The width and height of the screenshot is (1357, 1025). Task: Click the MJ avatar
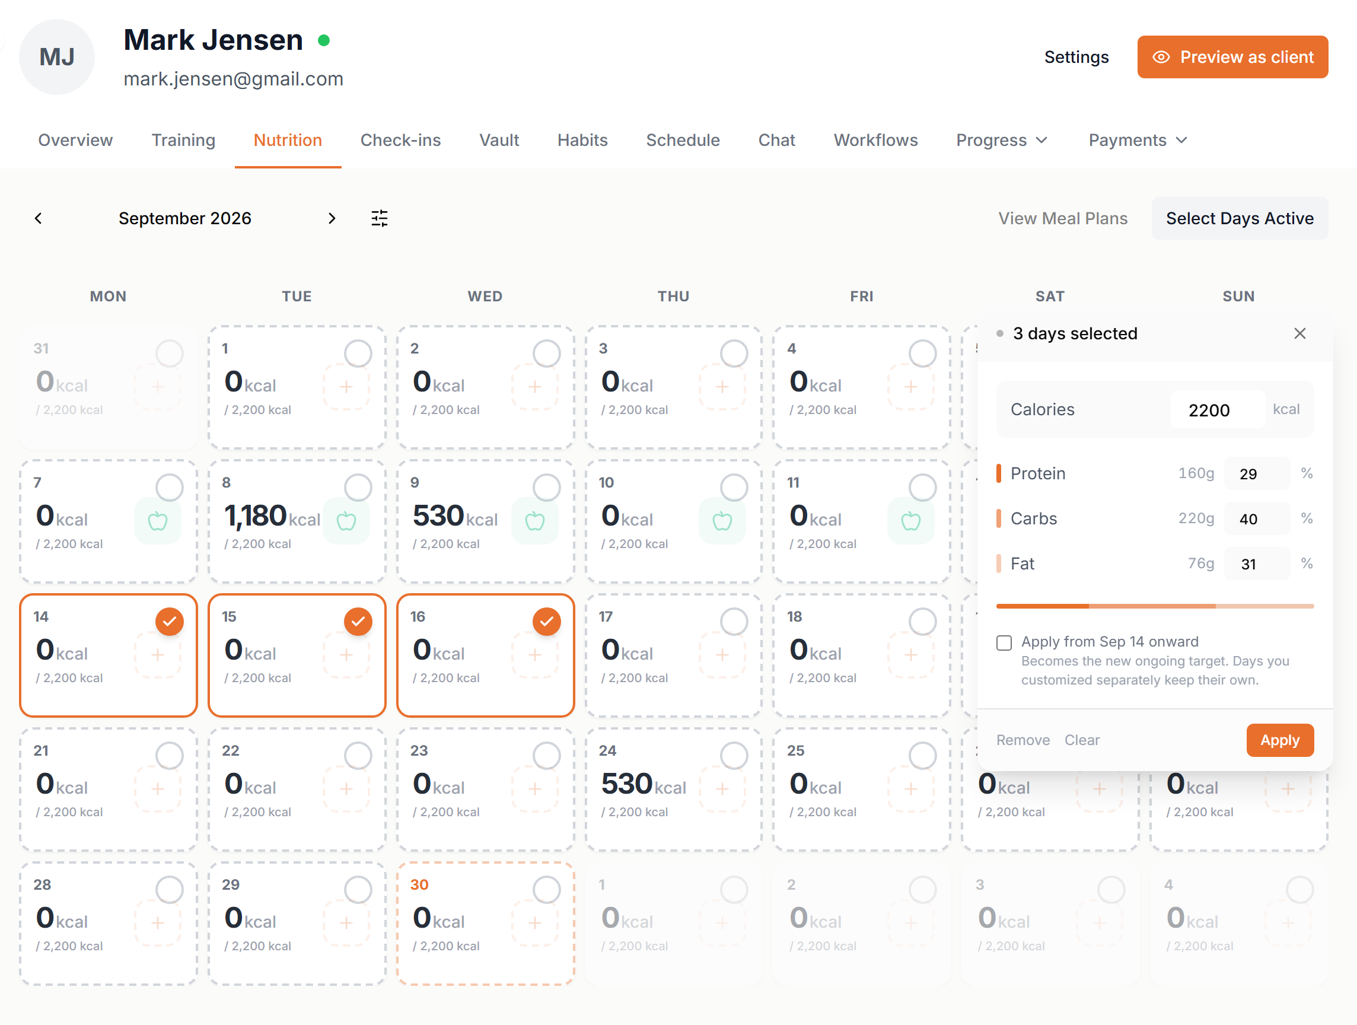point(57,57)
